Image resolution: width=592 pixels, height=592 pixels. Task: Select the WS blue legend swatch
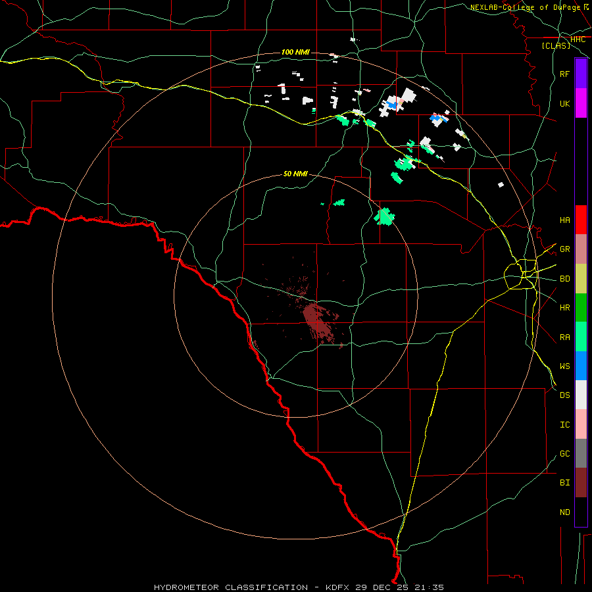581,366
